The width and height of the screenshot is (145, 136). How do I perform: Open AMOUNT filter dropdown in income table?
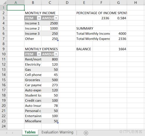point(56,18)
